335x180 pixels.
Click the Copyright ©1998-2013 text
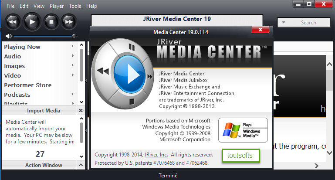coord(187,106)
